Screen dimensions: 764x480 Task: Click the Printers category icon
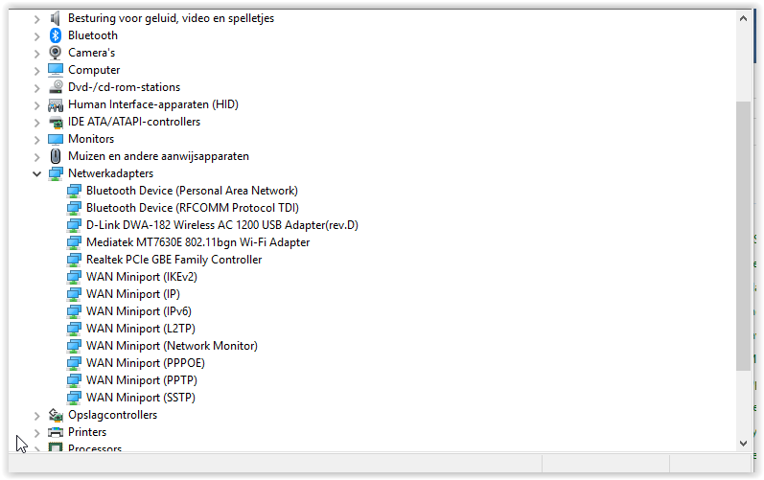tap(56, 432)
